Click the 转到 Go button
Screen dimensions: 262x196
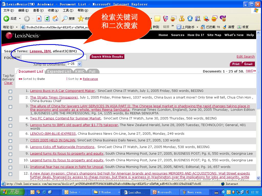click(156, 27)
